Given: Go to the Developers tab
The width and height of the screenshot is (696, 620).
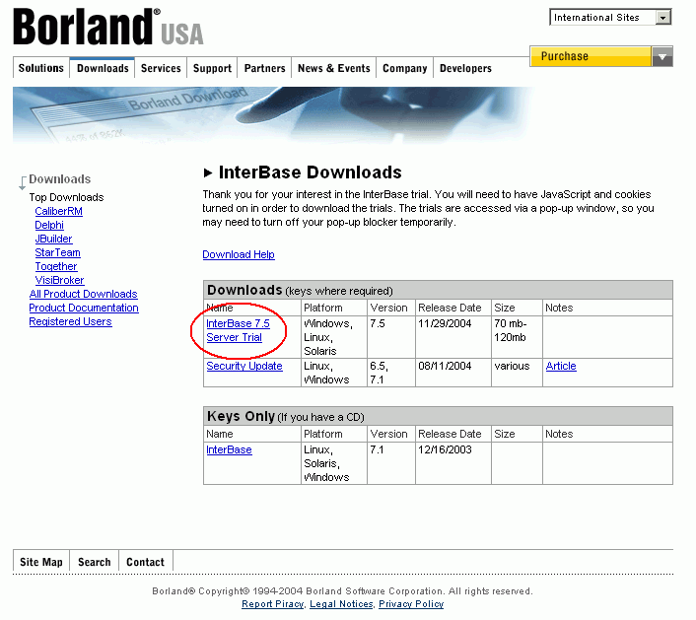Looking at the screenshot, I should click(x=465, y=68).
